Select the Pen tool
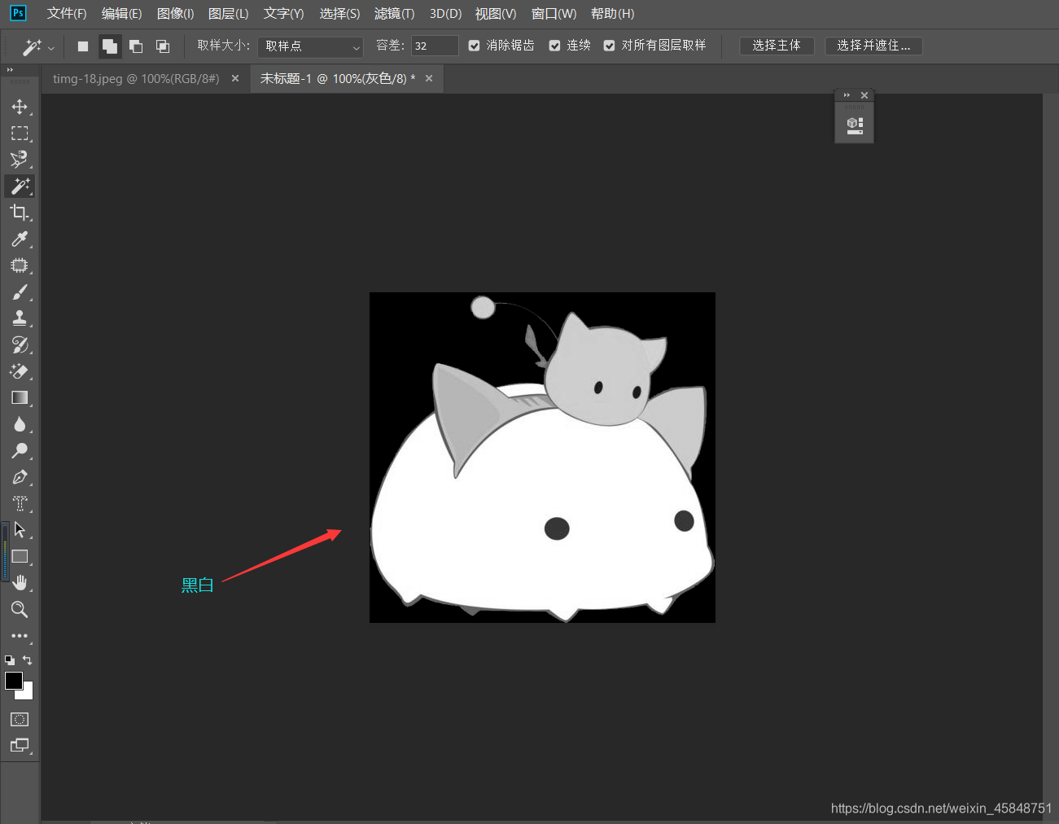This screenshot has width=1059, height=824. [20, 477]
